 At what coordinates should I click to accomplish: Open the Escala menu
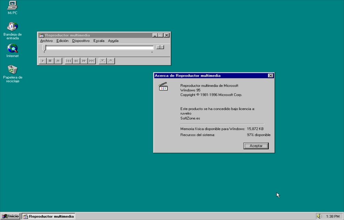click(99, 41)
